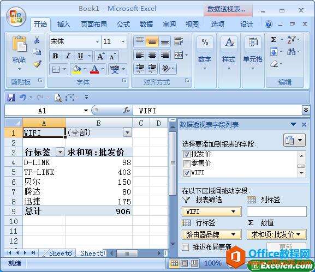Image resolution: width=315 pixels, height=272 pixels.
Task: Click the Copy icon
Action: pyautogui.click(x=37, y=51)
